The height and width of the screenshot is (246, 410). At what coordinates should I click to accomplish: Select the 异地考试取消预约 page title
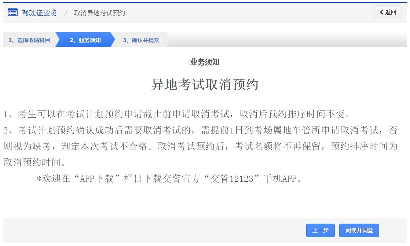[205, 84]
